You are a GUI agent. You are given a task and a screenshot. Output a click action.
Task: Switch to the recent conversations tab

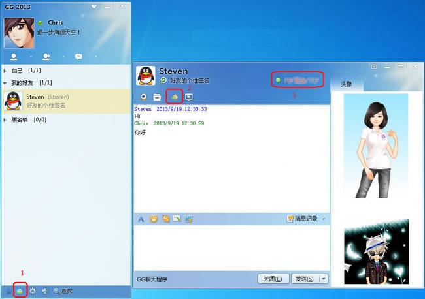pyautogui.click(x=78, y=57)
